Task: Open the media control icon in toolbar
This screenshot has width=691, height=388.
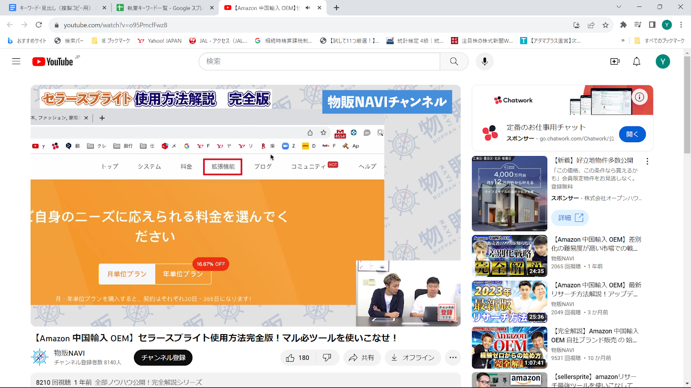Action: tap(638, 25)
